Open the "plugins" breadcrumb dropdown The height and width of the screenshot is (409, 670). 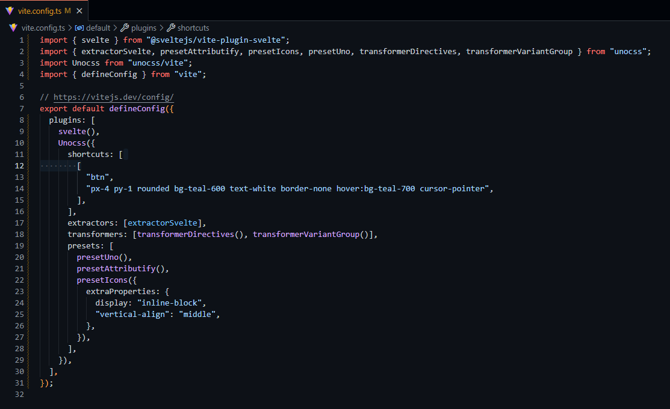[x=143, y=27]
